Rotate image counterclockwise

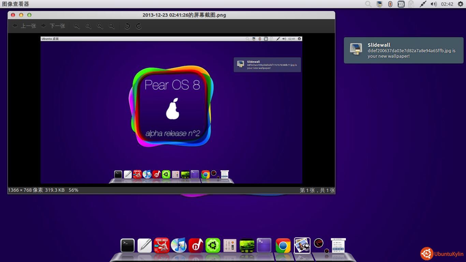pyautogui.click(x=127, y=26)
